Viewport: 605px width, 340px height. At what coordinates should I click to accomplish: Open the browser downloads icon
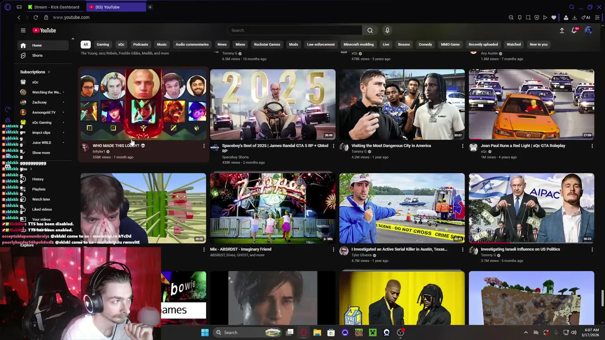574,17
